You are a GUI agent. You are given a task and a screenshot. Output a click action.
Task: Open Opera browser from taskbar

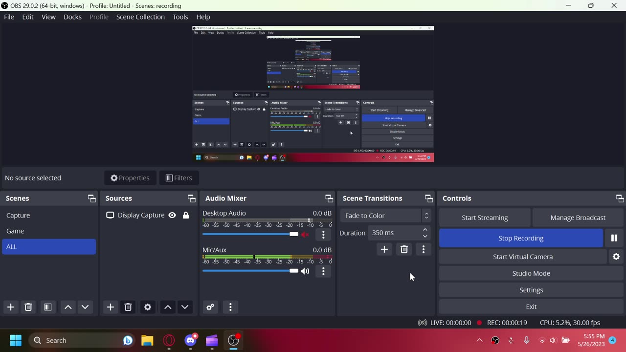(x=169, y=340)
